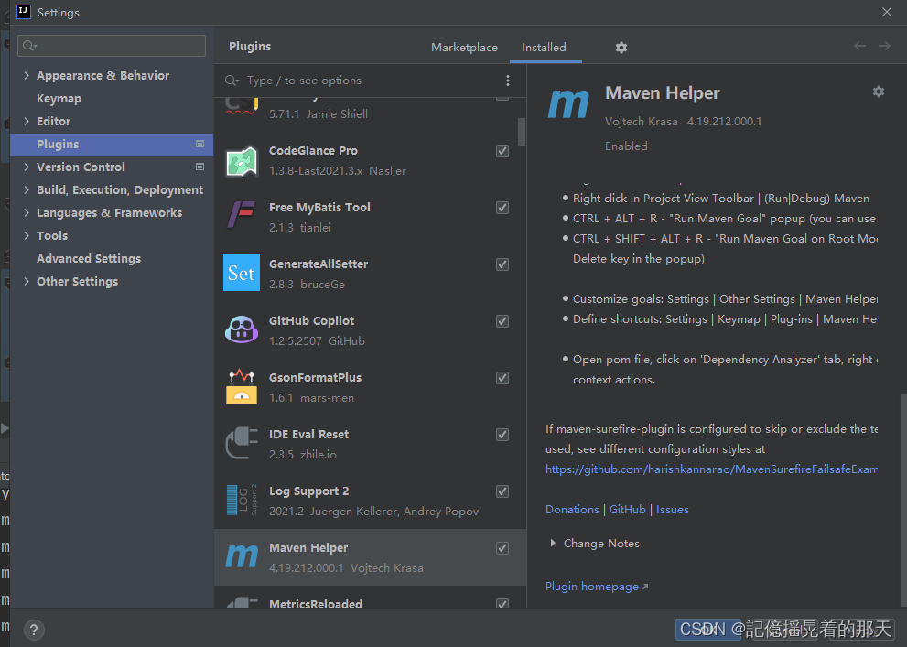Click the GitHub Copilot plugin icon
This screenshot has width=907, height=647.
click(242, 329)
